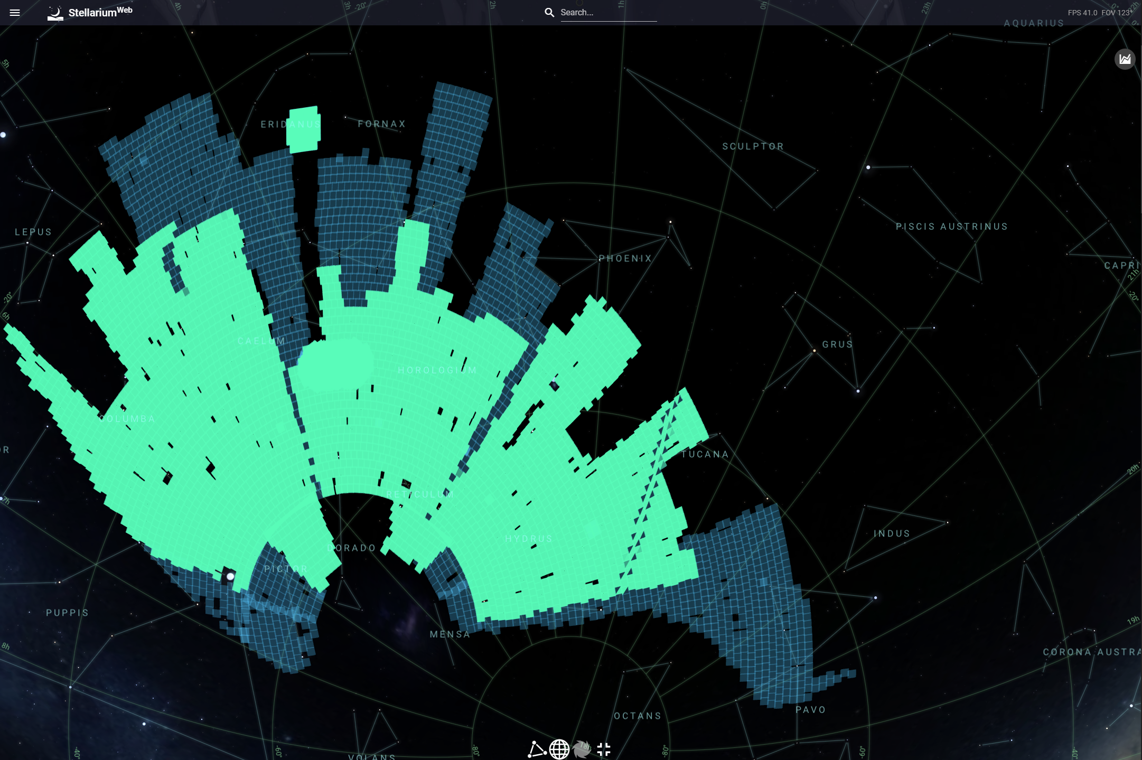Select the Aquarius constellation label

(1034, 23)
